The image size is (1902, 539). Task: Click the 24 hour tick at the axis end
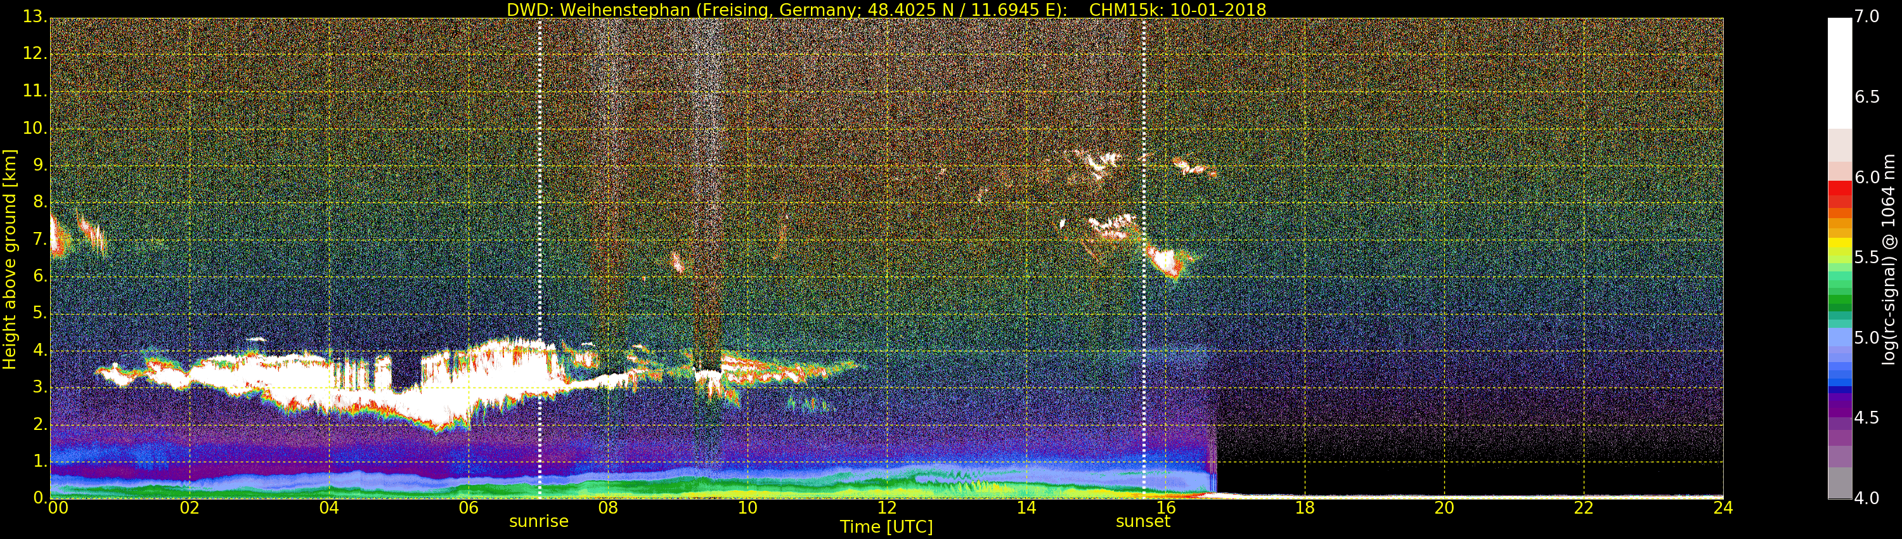[x=1723, y=507]
